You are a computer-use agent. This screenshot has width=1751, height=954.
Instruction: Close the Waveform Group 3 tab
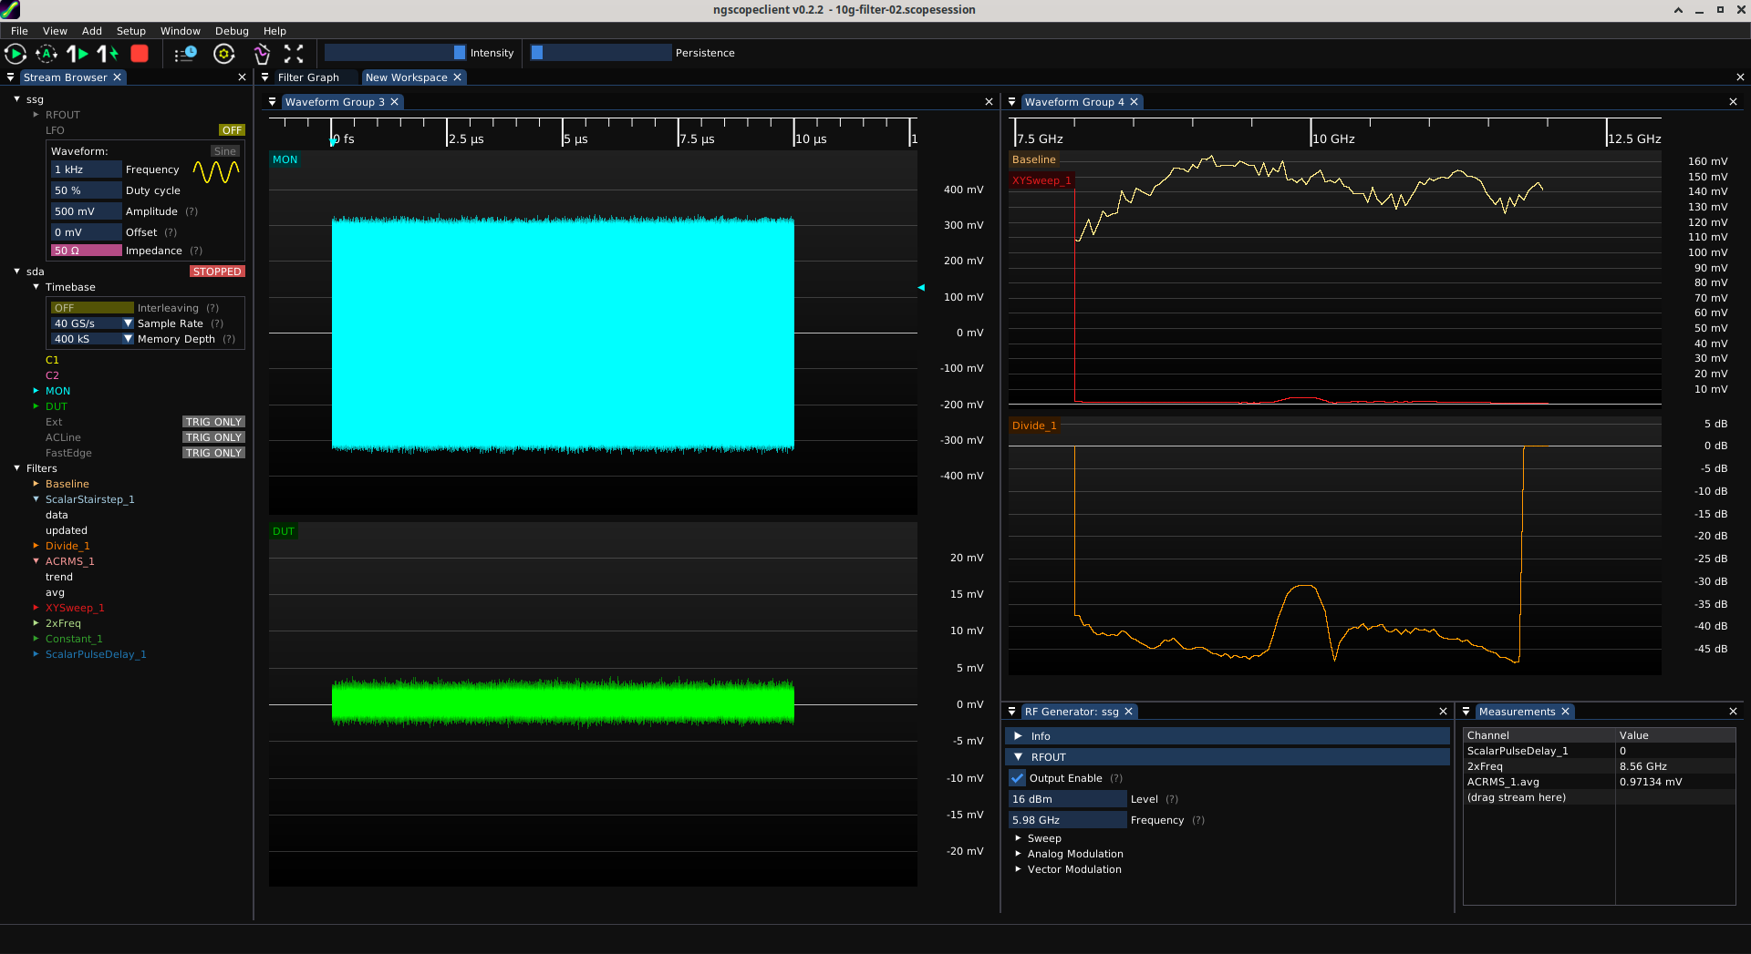pos(394,102)
